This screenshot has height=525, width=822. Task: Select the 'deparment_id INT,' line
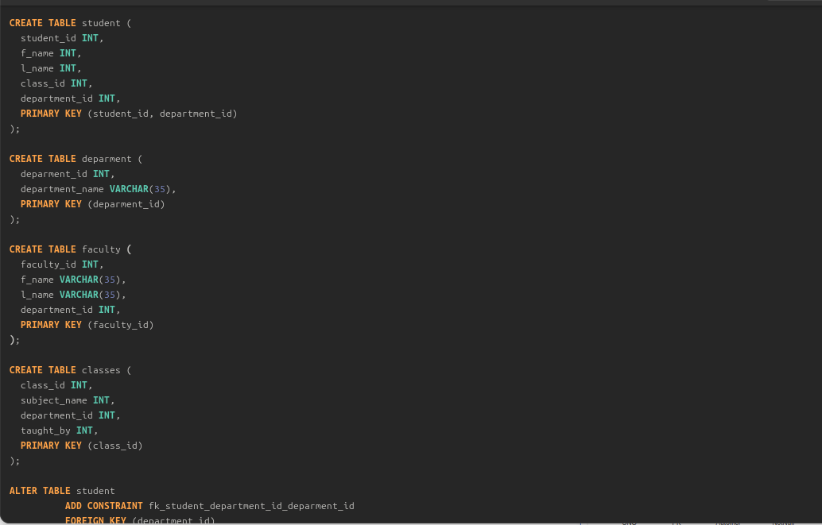68,174
